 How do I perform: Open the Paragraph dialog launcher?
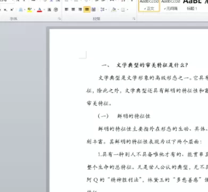(x=134, y=19)
